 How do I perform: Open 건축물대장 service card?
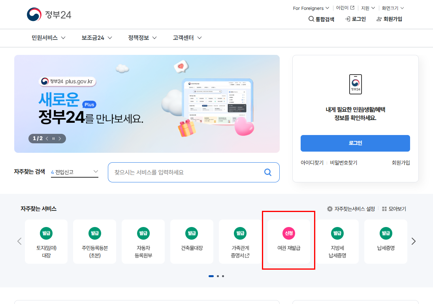click(x=192, y=242)
